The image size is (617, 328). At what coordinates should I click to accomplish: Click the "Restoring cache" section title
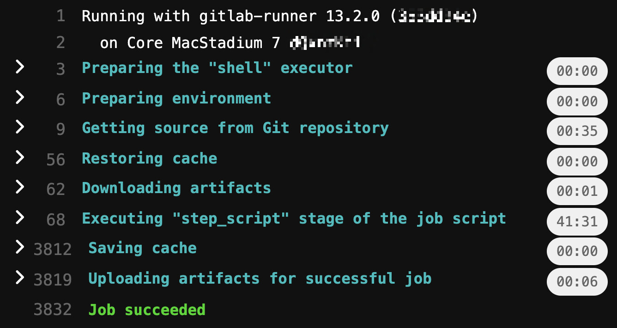[x=149, y=158]
